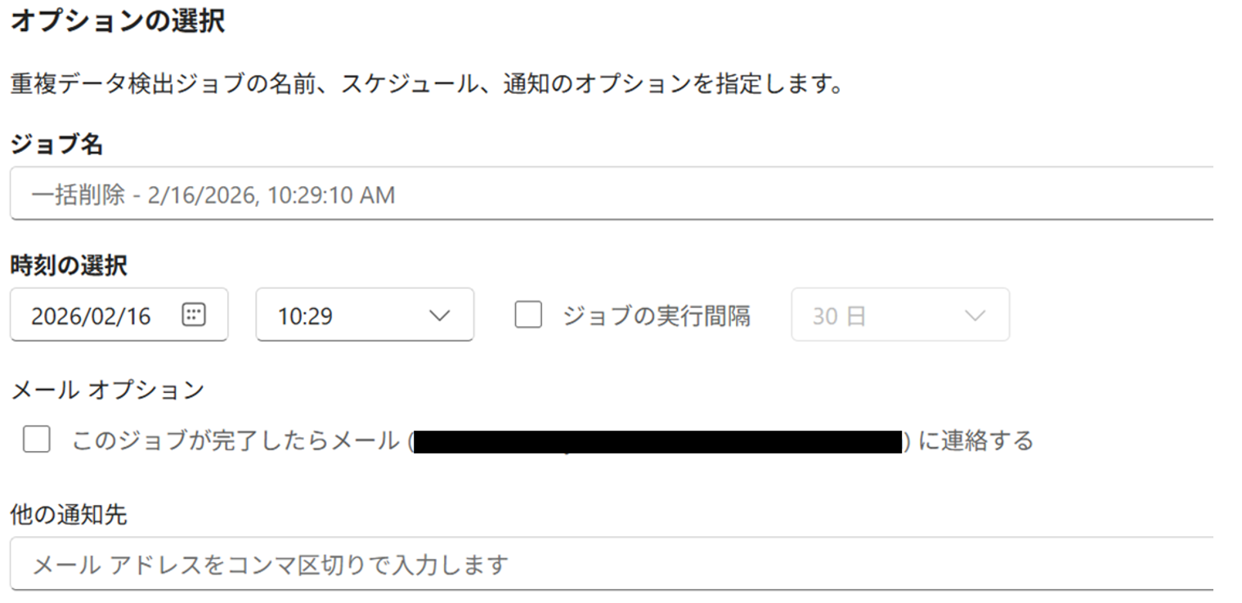
Task: Click the 10:29 time value text
Action: 305,316
